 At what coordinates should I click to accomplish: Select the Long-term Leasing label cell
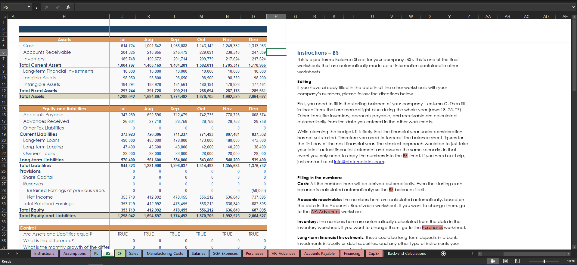point(64,147)
